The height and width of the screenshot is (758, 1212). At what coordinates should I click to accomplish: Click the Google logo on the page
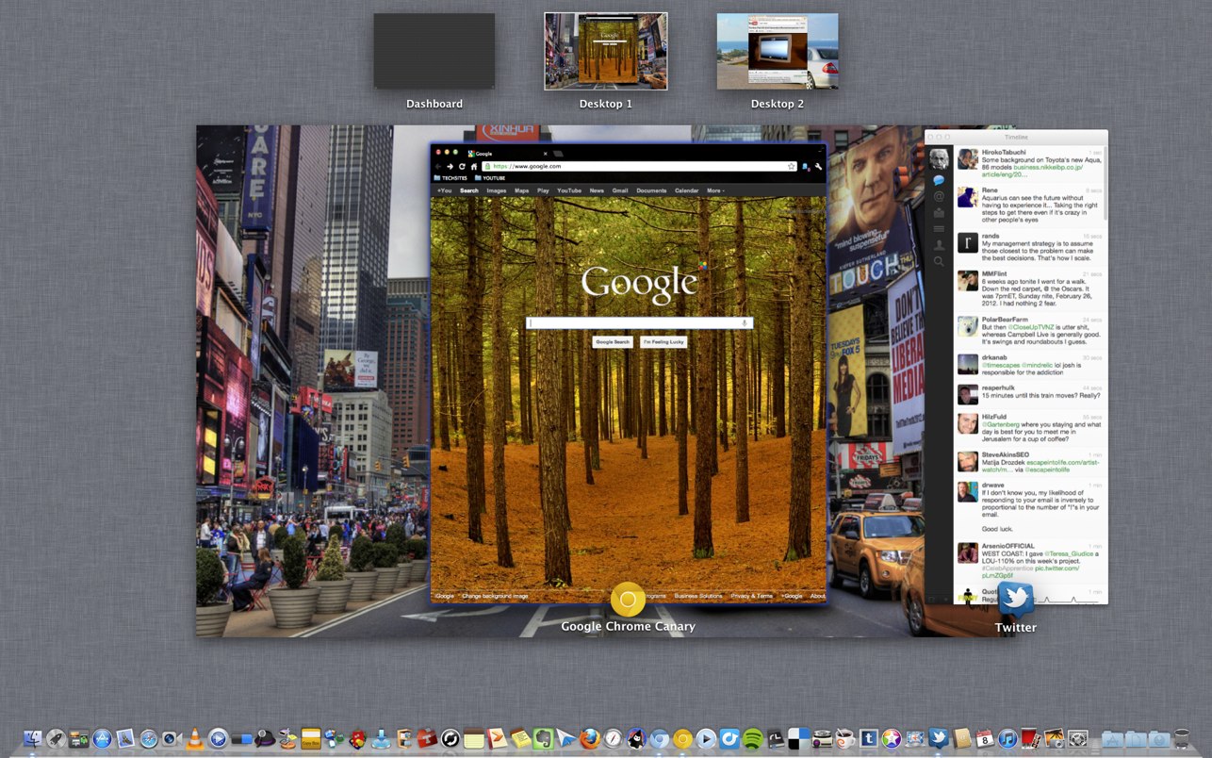640,282
